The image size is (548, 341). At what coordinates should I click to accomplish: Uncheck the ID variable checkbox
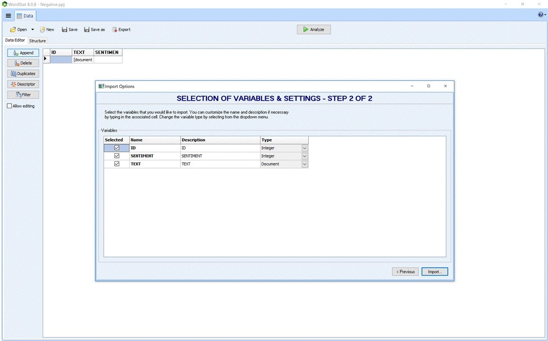pyautogui.click(x=117, y=148)
